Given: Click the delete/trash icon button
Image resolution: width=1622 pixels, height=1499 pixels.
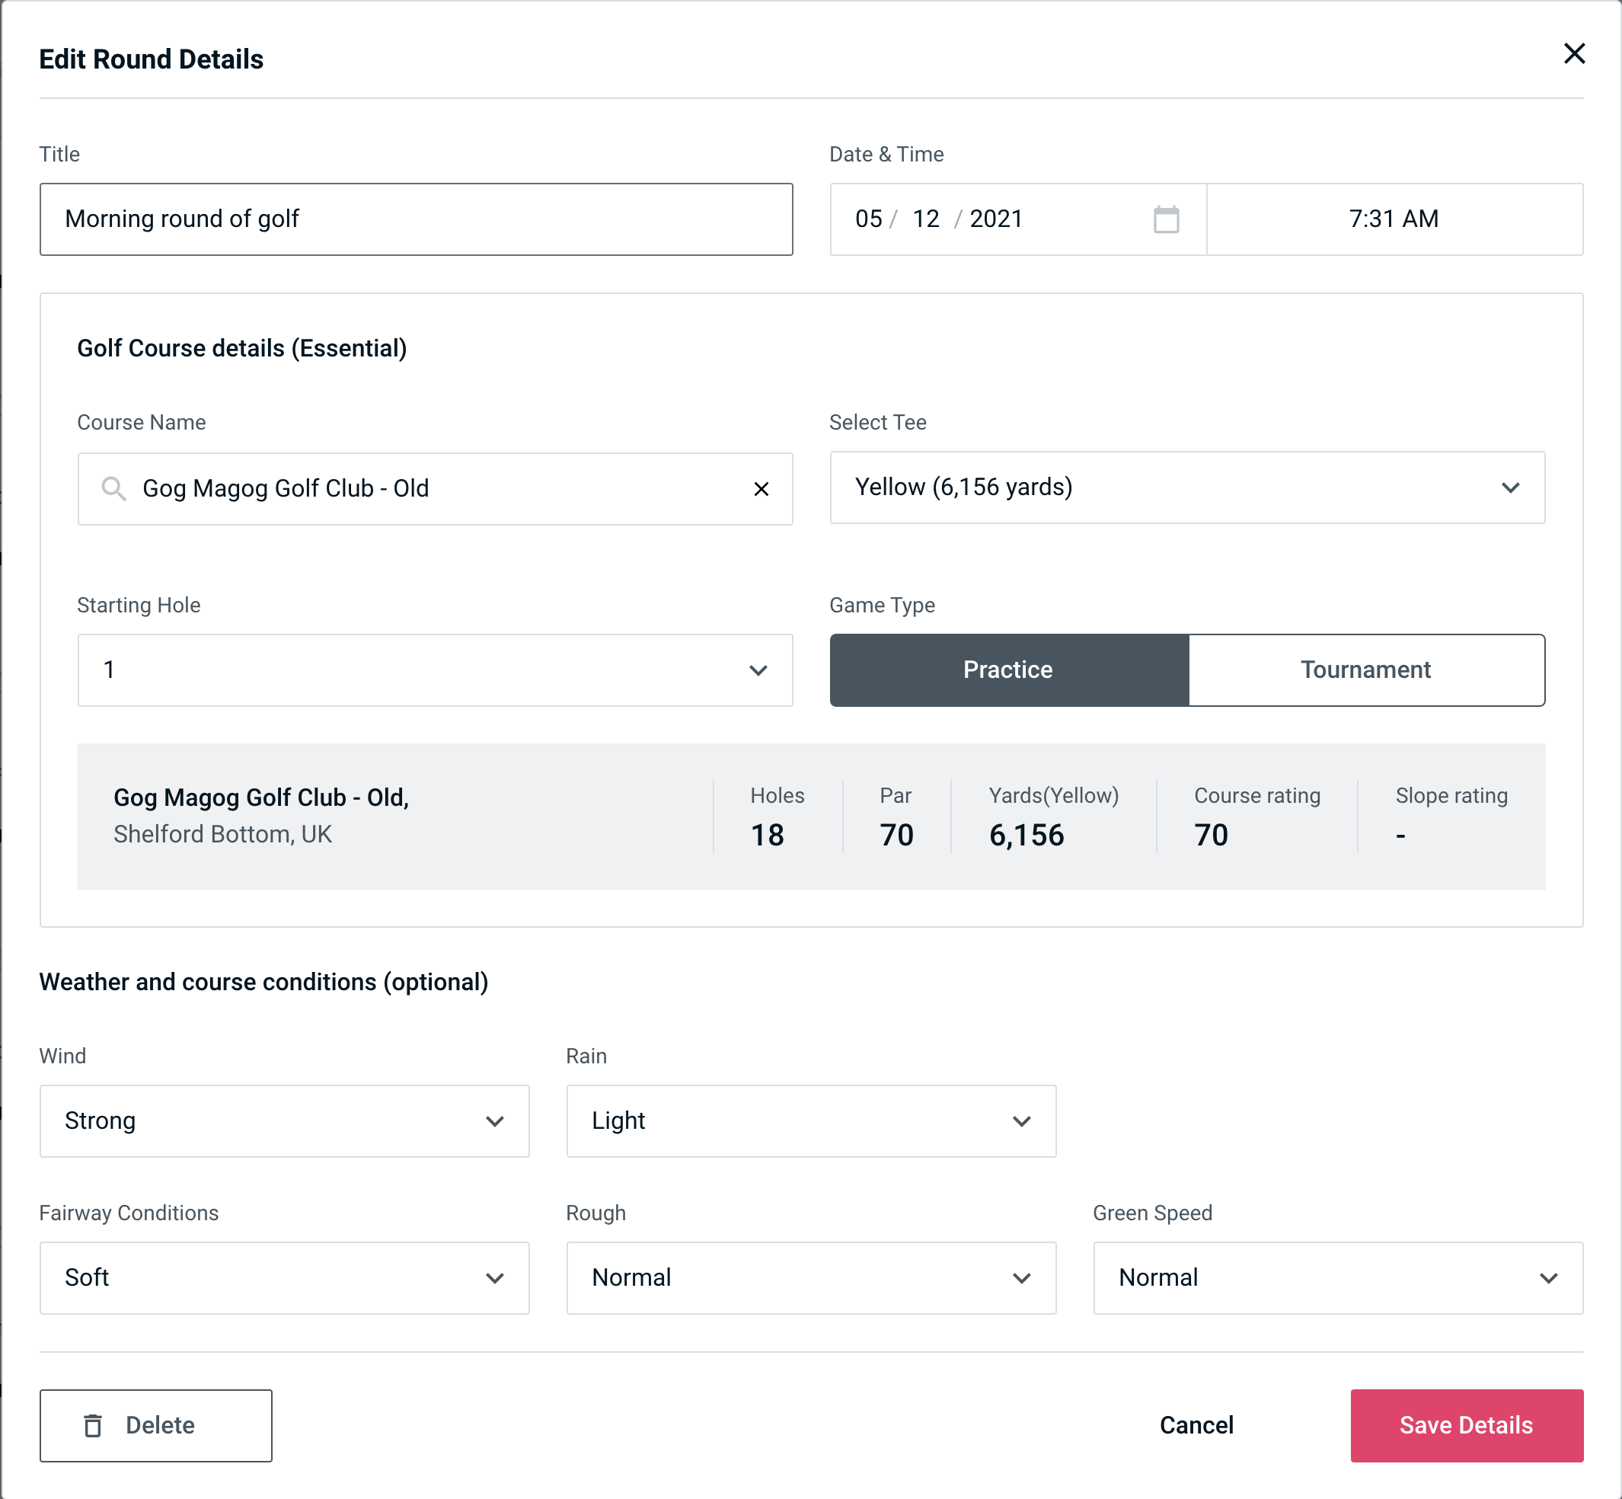Looking at the screenshot, I should [x=93, y=1424].
